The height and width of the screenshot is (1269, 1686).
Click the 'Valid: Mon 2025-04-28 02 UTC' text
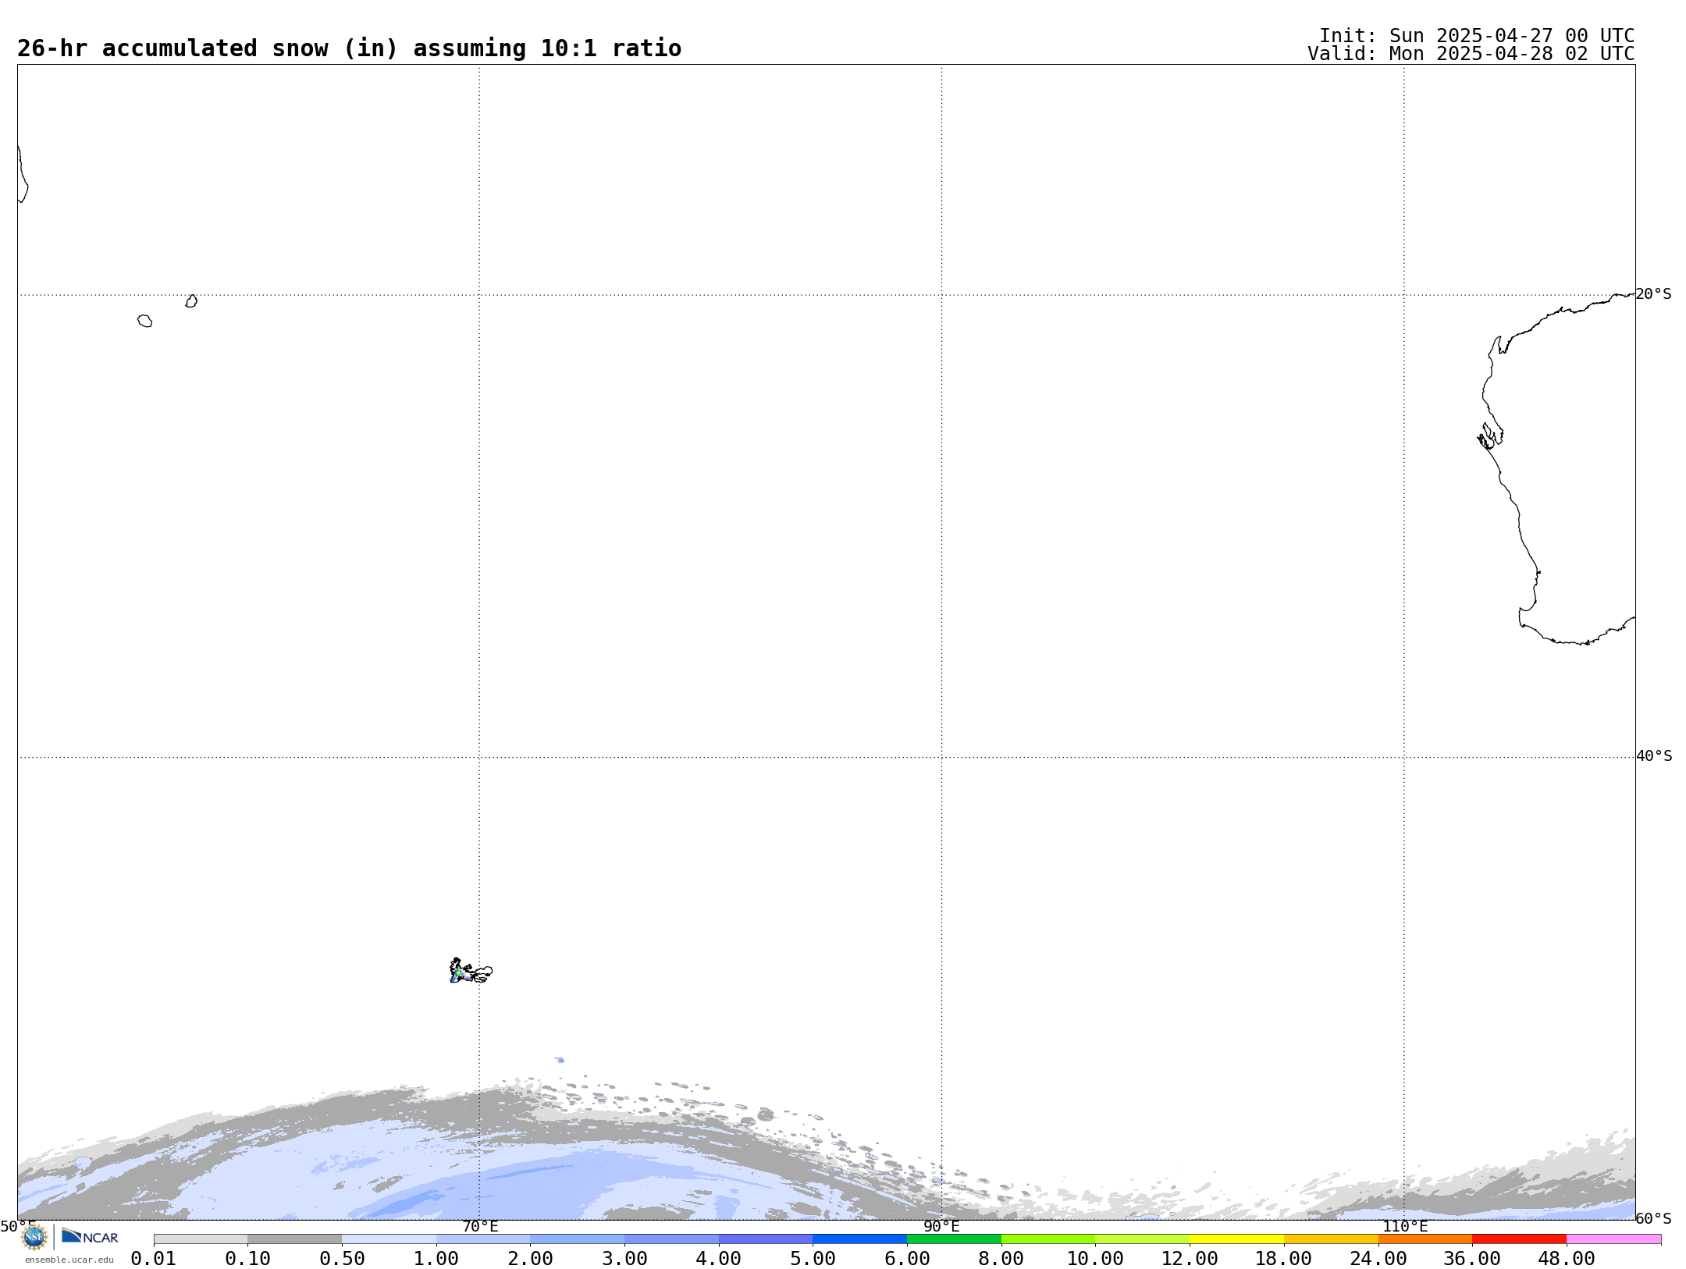[1471, 54]
